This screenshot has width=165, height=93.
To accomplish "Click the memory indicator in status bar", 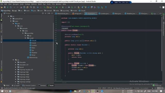I will point(161,88).
